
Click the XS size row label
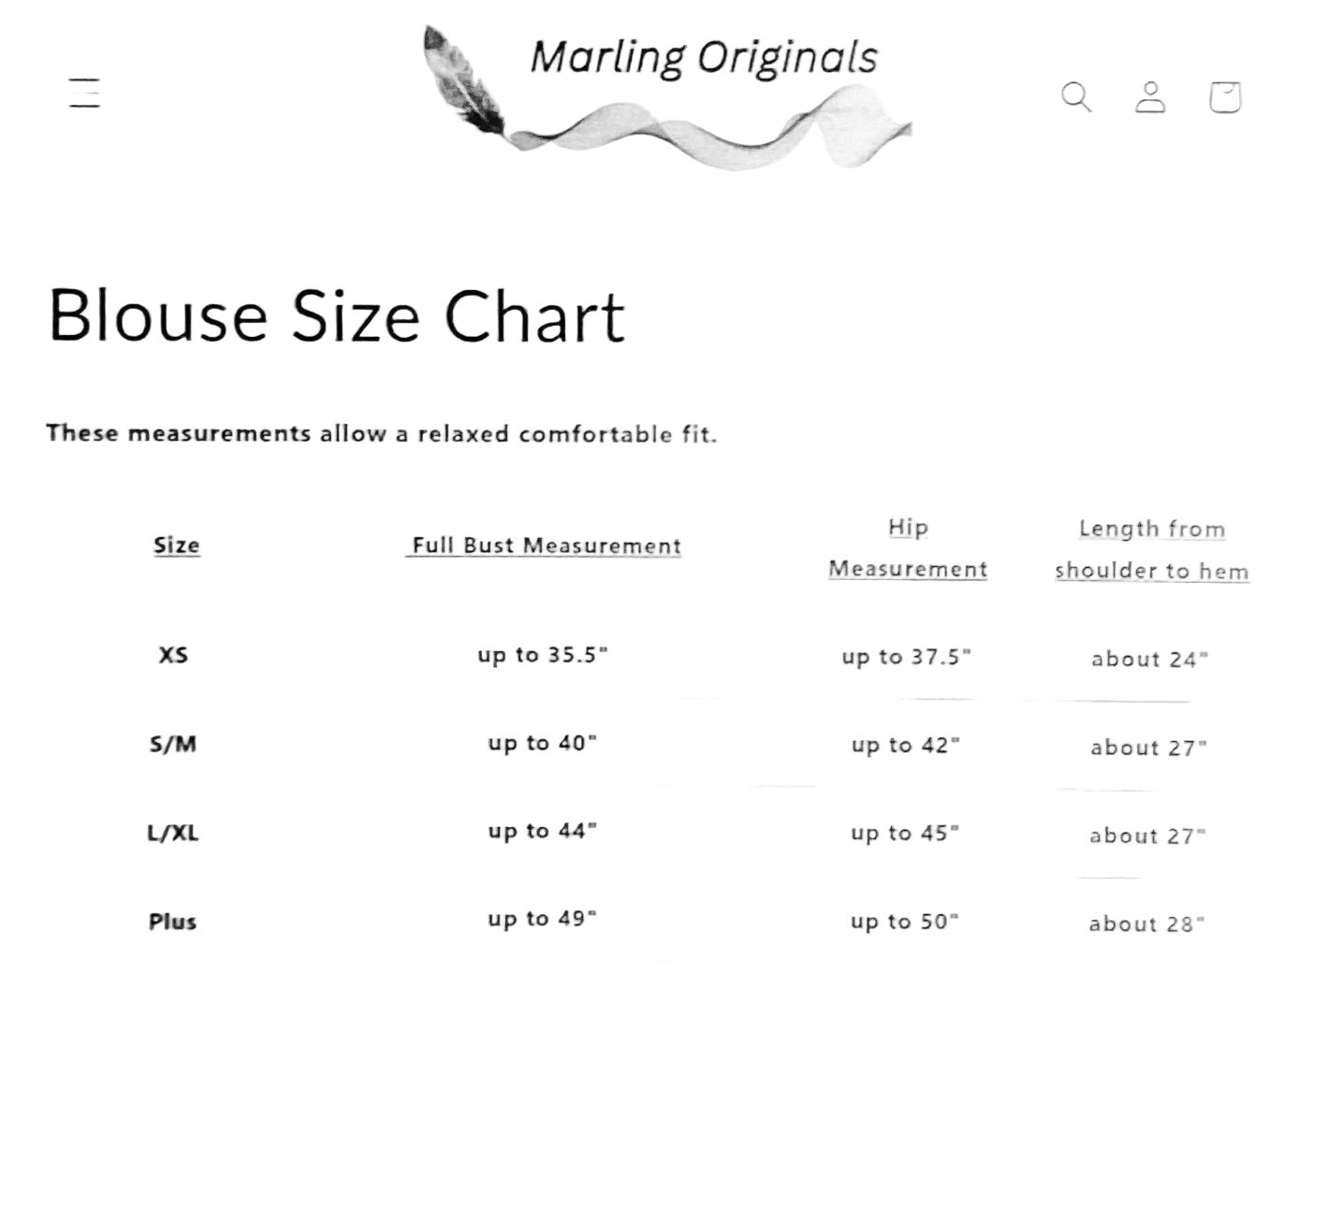click(173, 655)
